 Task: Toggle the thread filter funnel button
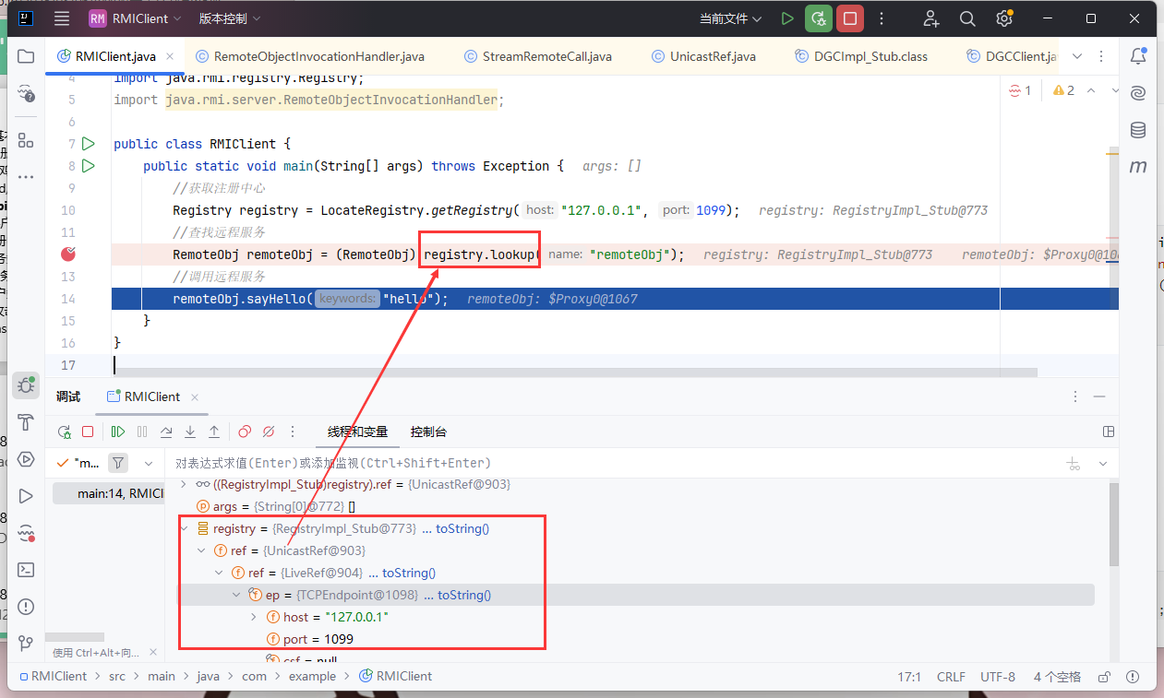click(118, 463)
